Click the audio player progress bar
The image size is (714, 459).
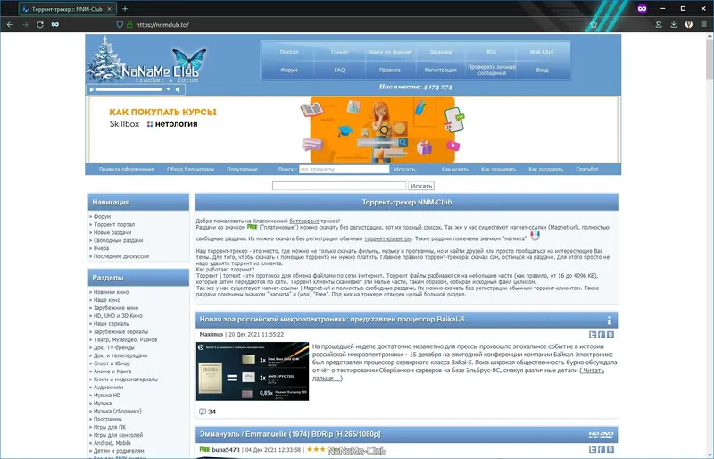[129, 90]
